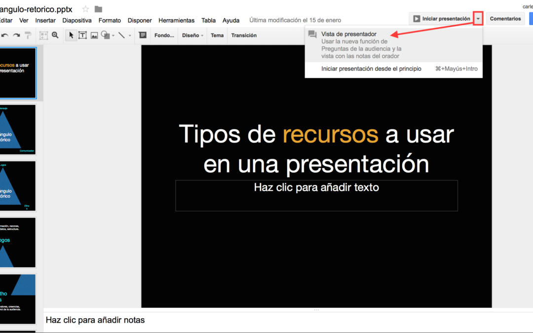Viewport: 533px width, 333px height.
Task: Click the Haz clic para añadir texto placeholder
Action: coord(316,196)
